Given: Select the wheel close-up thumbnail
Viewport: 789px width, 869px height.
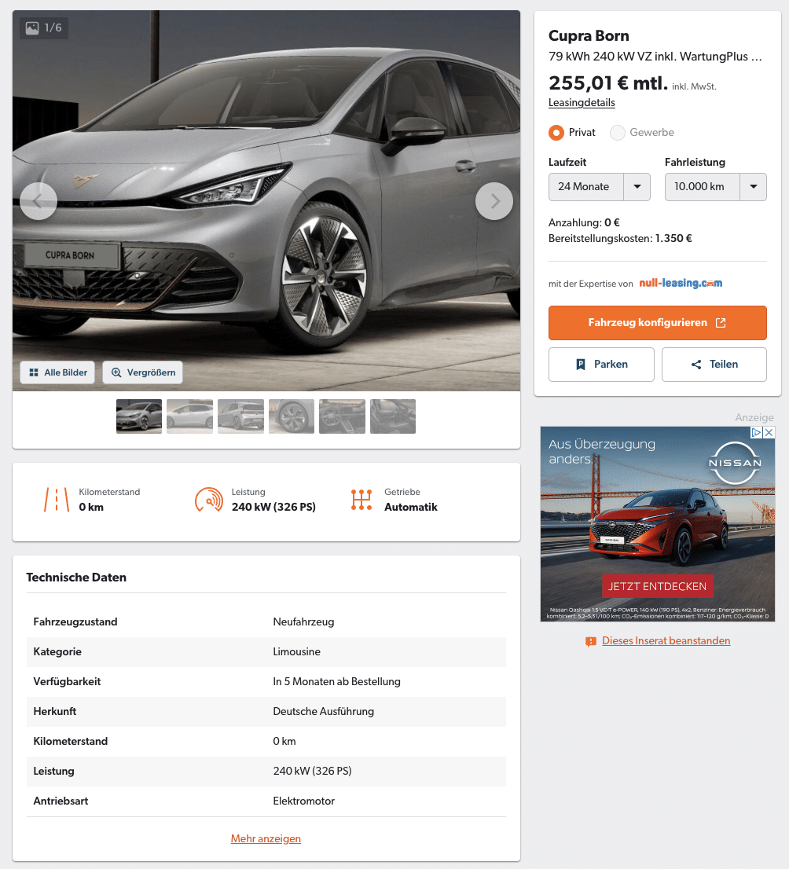Looking at the screenshot, I should coord(292,416).
